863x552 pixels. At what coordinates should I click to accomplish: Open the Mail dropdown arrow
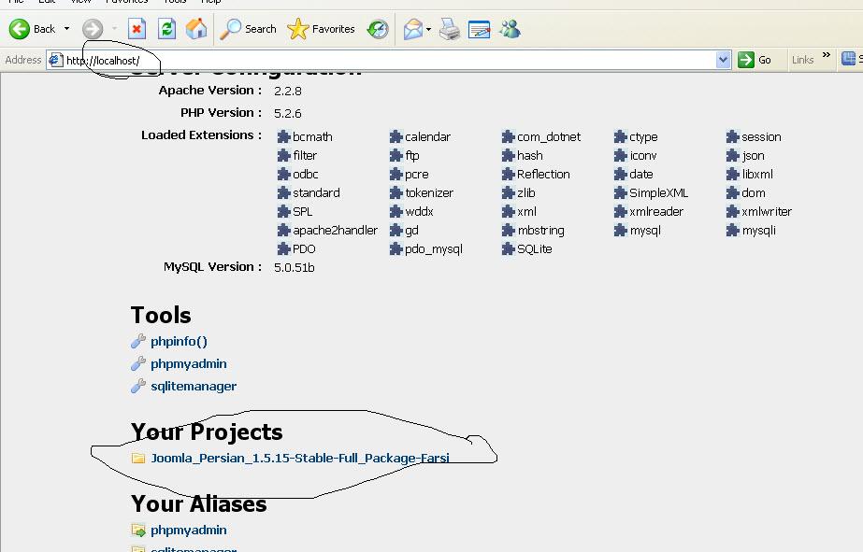click(428, 29)
